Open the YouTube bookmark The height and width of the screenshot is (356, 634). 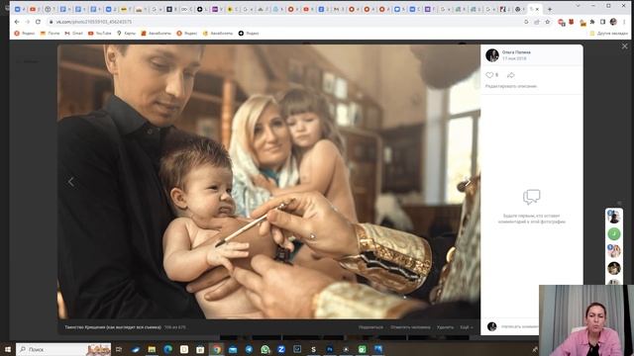(x=99, y=33)
